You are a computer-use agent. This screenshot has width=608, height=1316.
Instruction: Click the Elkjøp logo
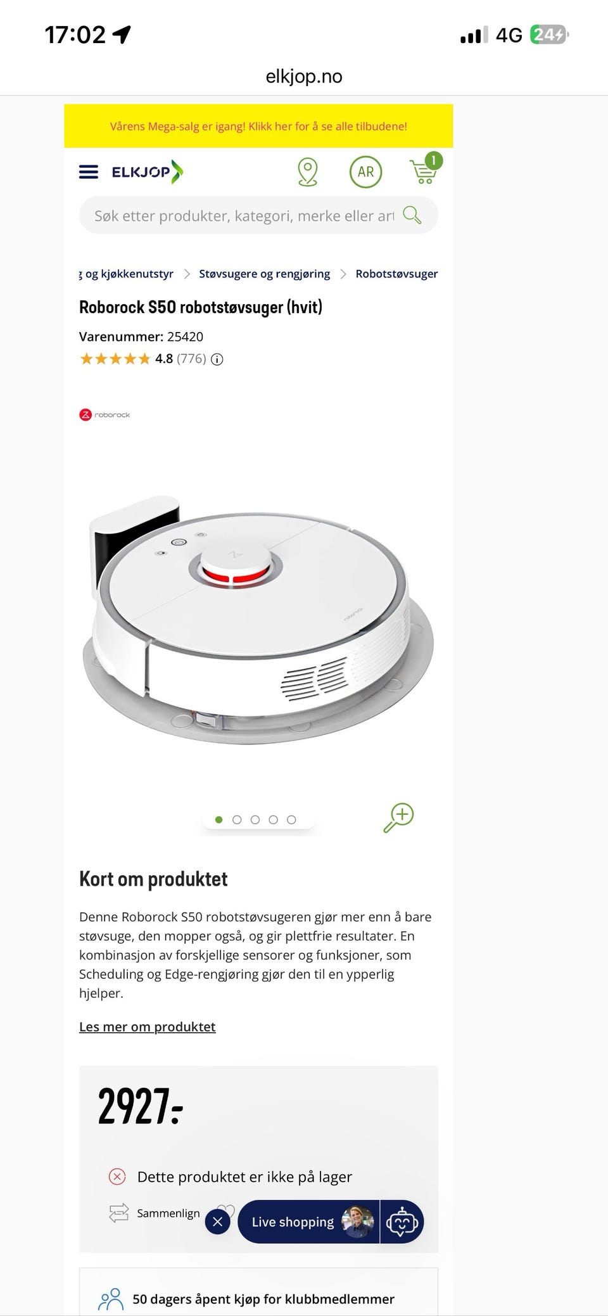pyautogui.click(x=147, y=172)
